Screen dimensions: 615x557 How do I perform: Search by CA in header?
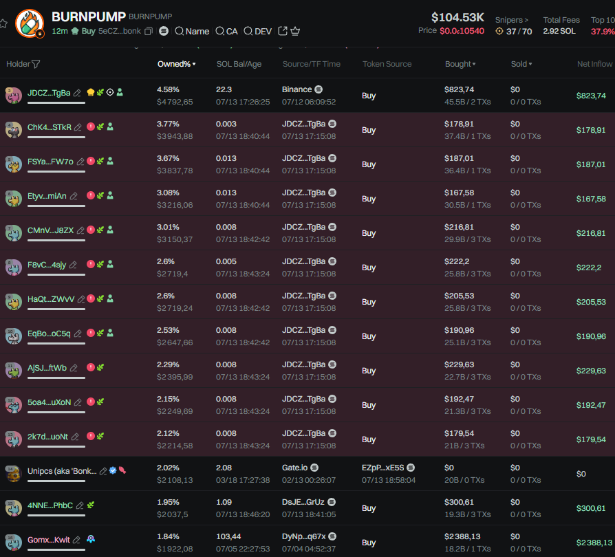[227, 31]
